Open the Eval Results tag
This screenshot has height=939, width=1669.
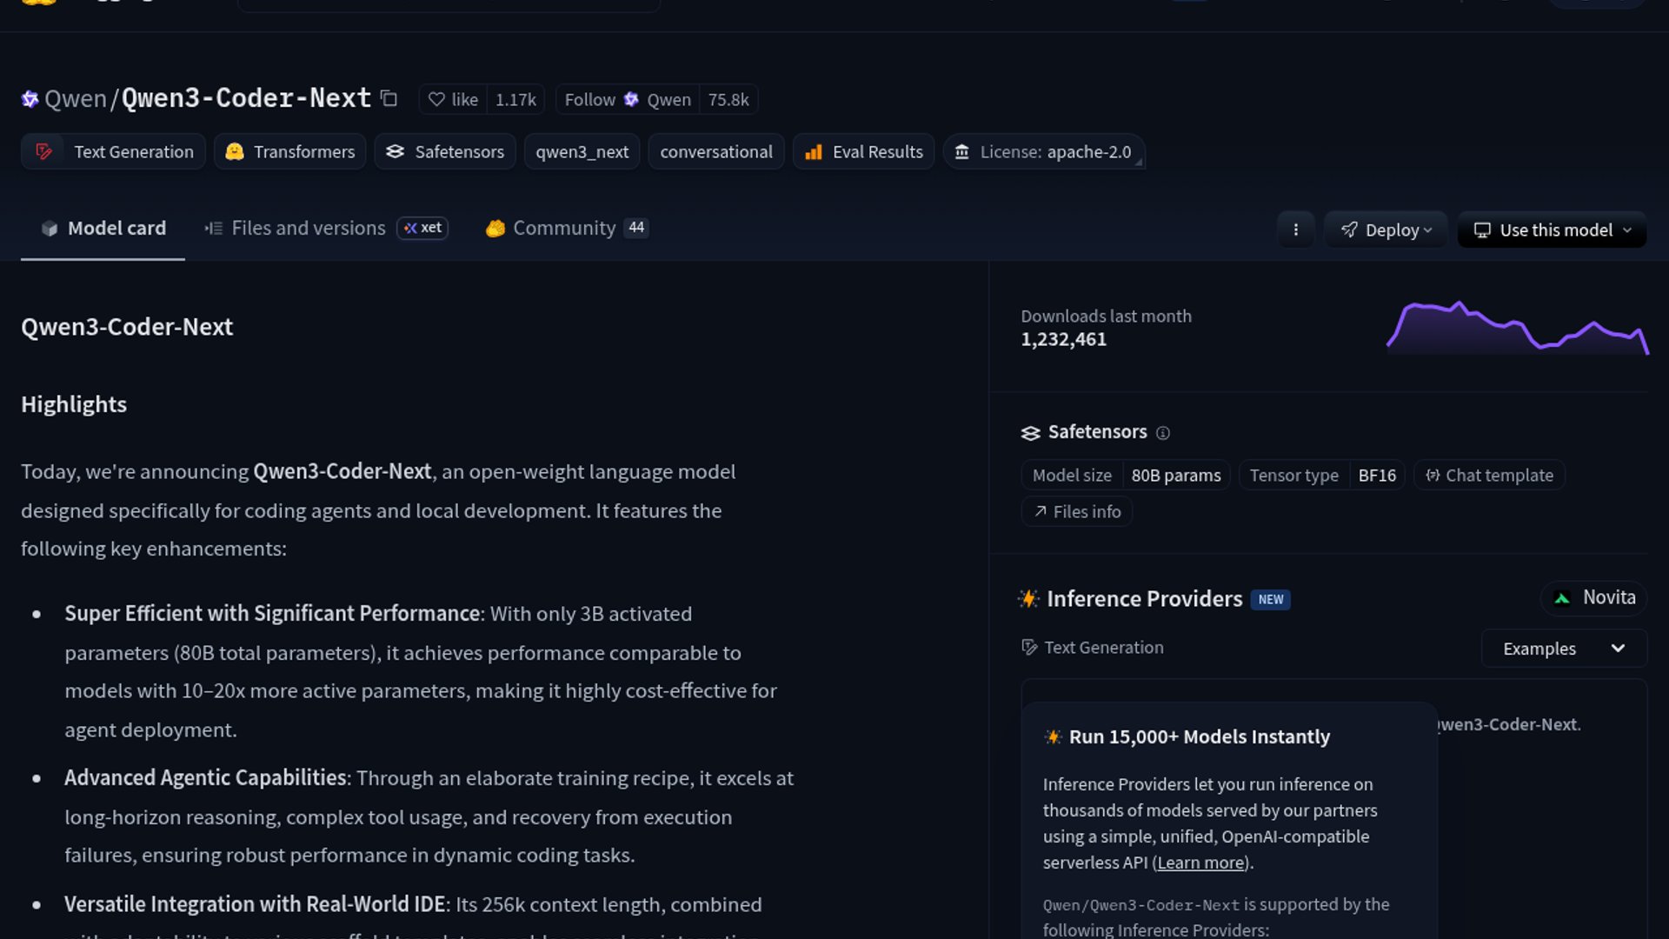click(863, 152)
